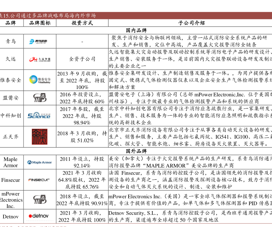Select the brand name "盟莆安"
Image resolution: width=272 pixels, height=227 pixels.
click(x=10, y=98)
